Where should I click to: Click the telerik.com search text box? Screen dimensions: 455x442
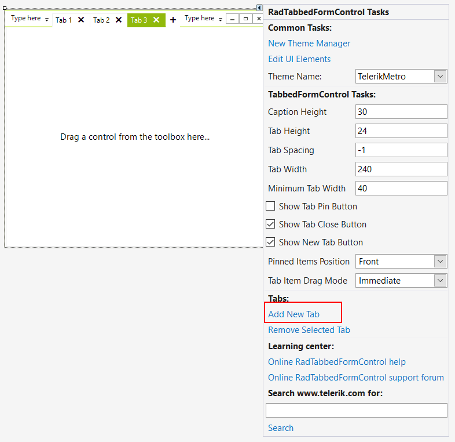point(357,410)
